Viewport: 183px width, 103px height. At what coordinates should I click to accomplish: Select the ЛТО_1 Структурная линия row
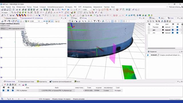(13, 29)
